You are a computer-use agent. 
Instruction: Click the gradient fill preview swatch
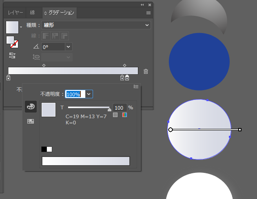12,27
